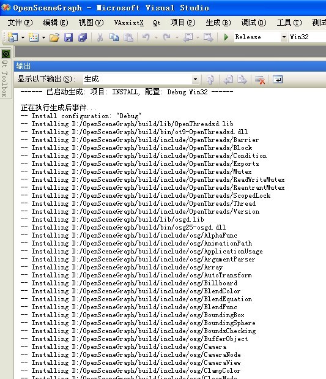Viewport: 326px width, 379px height.
Task: Click the line installing osg/ClampColor
Action: [x=130, y=370]
